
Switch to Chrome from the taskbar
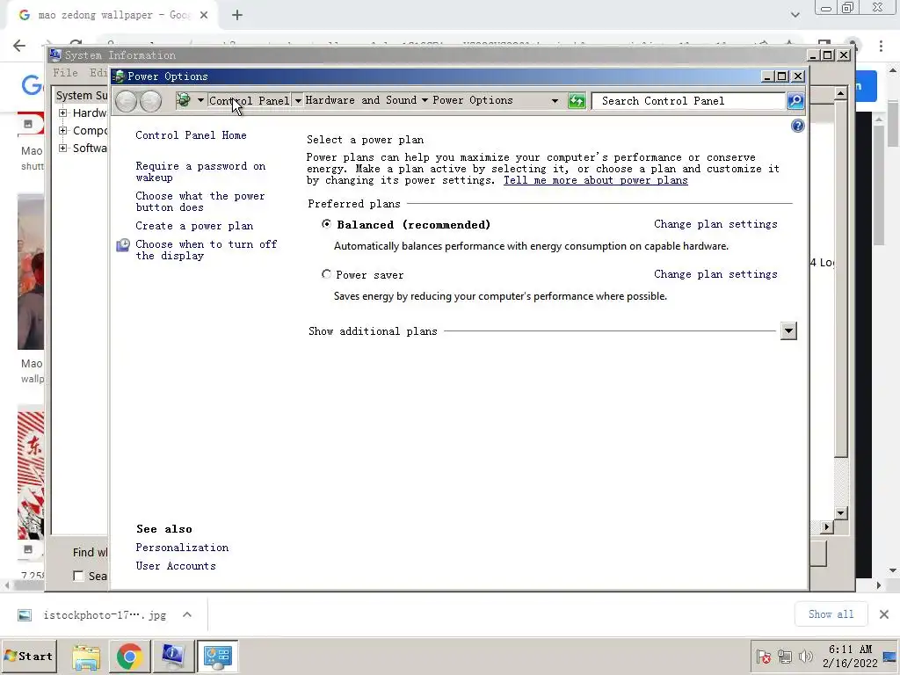(x=130, y=657)
